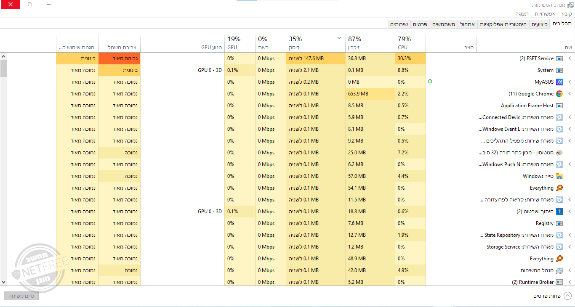Click the 147.6 MB disk usage cell
This screenshot has width=575, height=307.
315,58
